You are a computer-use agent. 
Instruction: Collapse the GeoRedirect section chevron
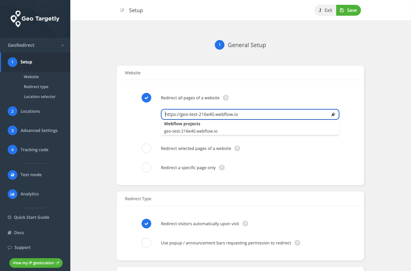pyautogui.click(x=62, y=45)
